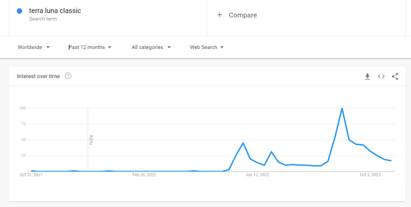Share the interest over time chart
The width and height of the screenshot is (411, 207).
tap(395, 77)
